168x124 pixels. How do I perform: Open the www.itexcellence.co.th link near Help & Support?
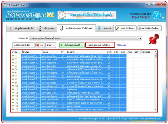coord(140,14)
